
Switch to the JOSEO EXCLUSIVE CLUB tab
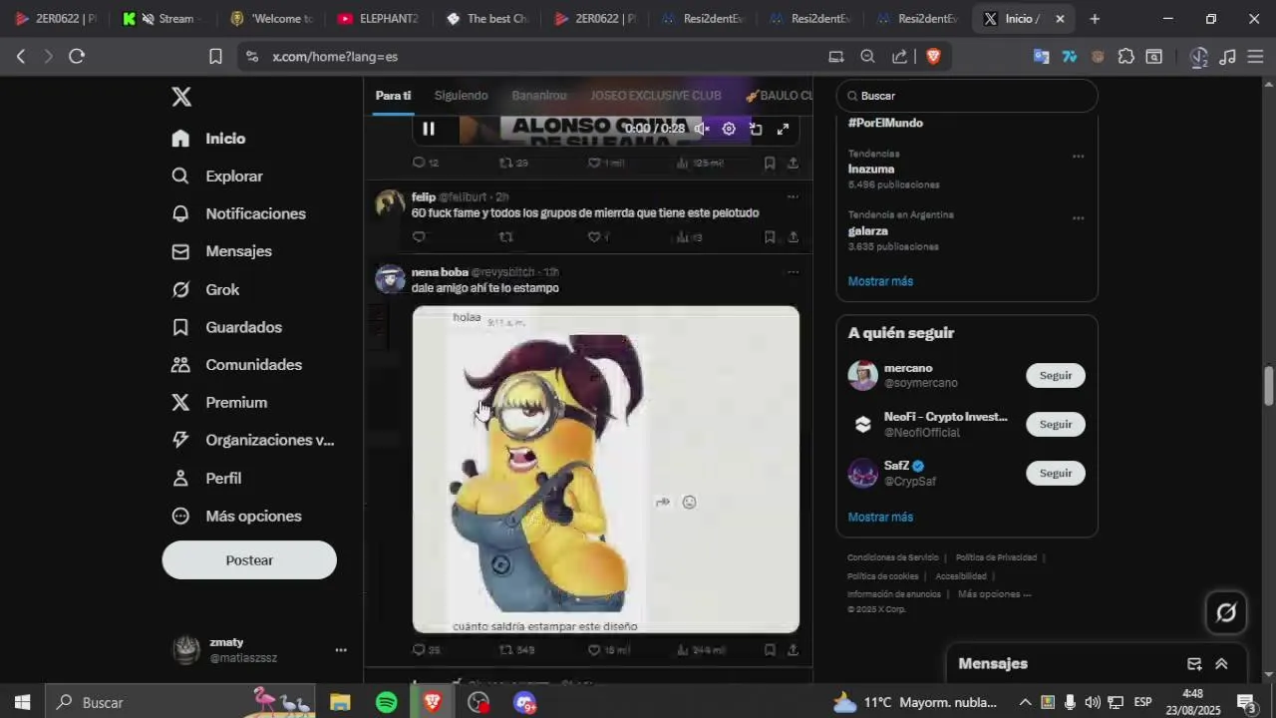pos(655,96)
